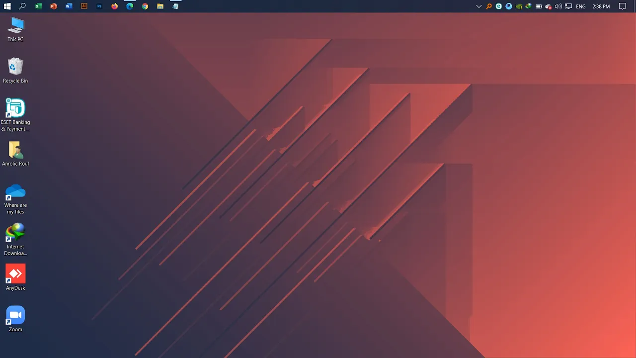
Task: Check battery status in system tray
Action: pyautogui.click(x=539, y=6)
